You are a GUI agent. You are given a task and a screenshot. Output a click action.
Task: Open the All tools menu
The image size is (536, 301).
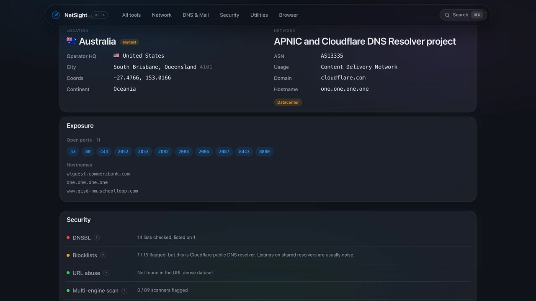131,15
